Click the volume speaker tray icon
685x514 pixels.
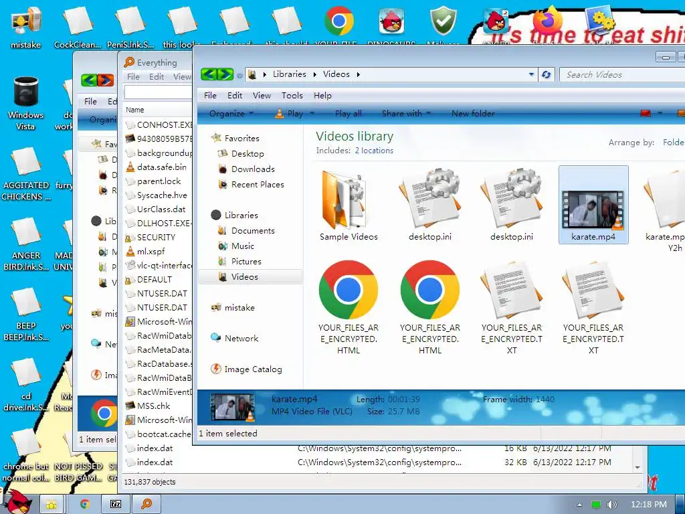(x=611, y=505)
